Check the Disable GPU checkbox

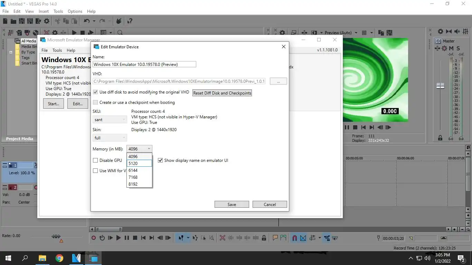(95, 160)
